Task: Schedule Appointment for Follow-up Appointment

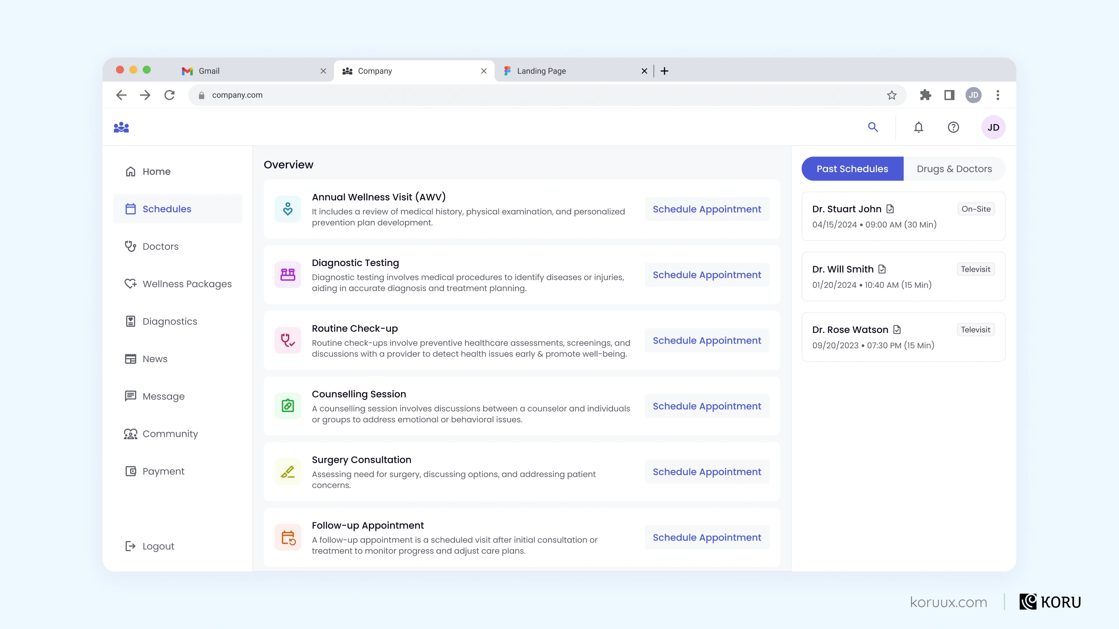Action: (707, 537)
